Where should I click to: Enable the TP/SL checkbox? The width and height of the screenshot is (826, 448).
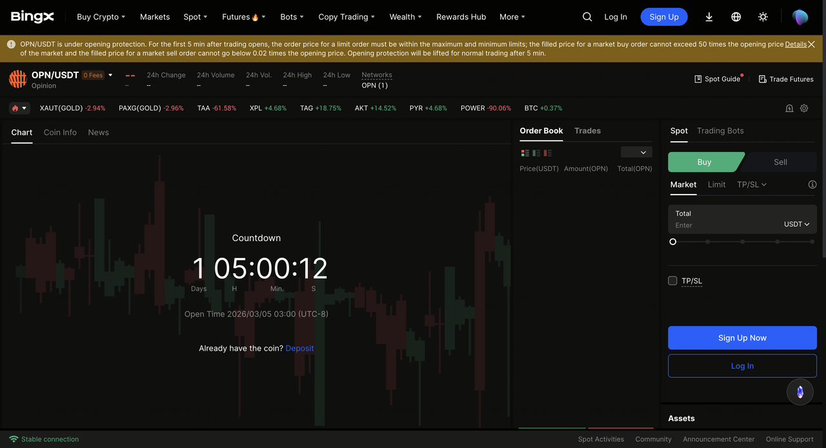[x=672, y=280]
